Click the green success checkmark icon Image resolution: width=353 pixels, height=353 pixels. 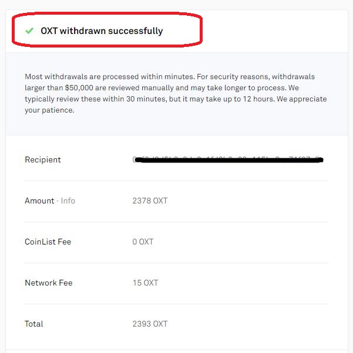(29, 30)
